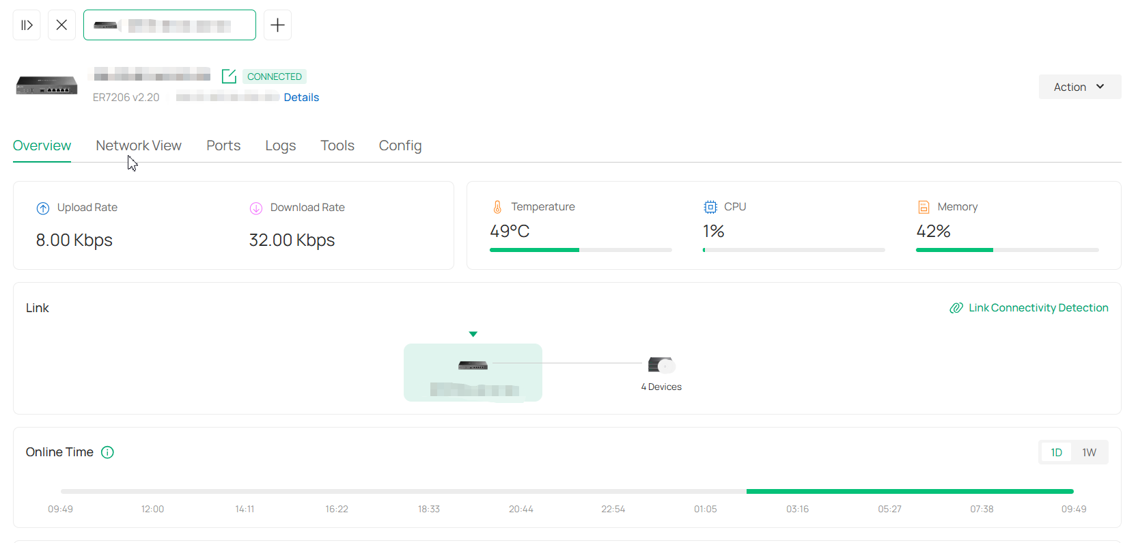Click the memory usage progress bar

coord(1008,250)
